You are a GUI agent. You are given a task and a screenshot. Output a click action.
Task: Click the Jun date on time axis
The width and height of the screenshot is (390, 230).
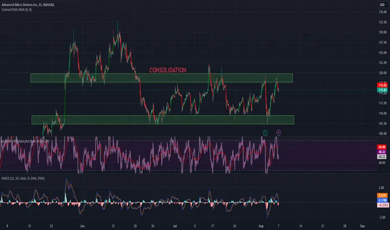(82, 226)
